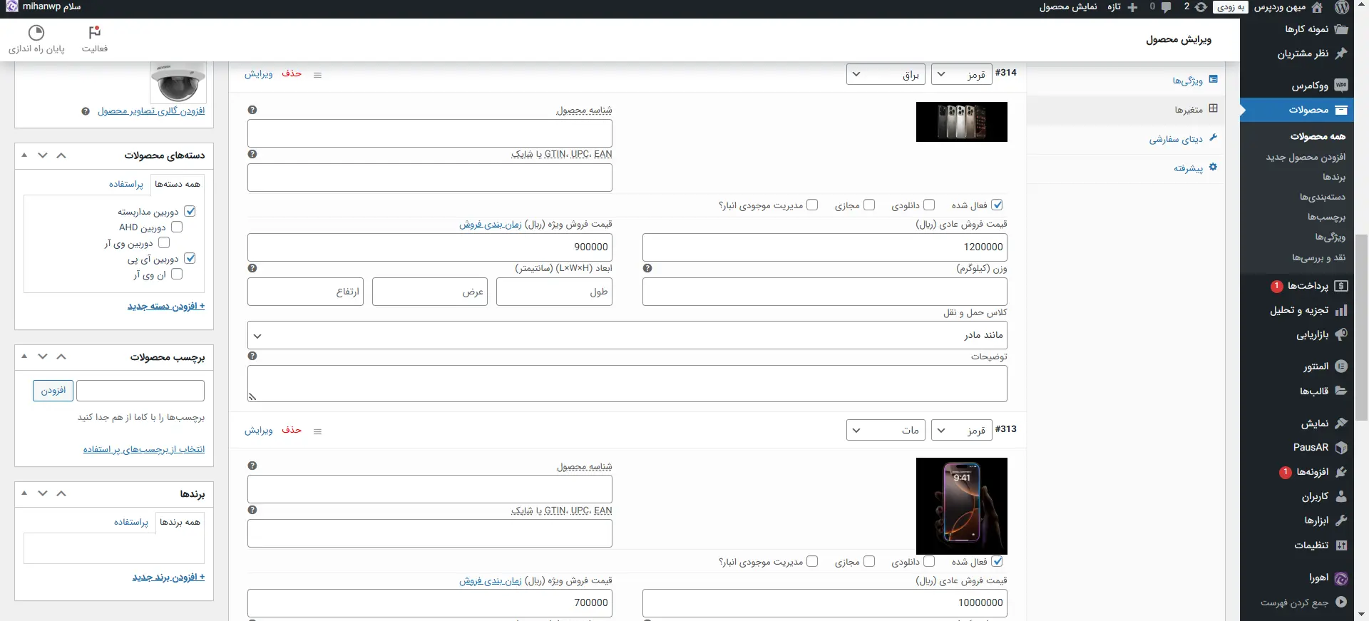The image size is (1369, 621).
Task: Click help icon beside توضیحات description label
Action: pyautogui.click(x=252, y=356)
